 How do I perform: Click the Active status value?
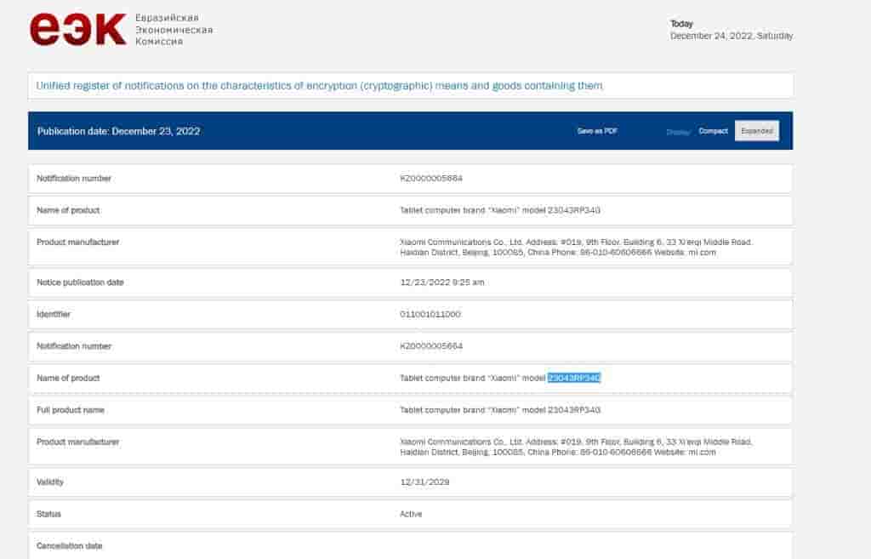[411, 514]
